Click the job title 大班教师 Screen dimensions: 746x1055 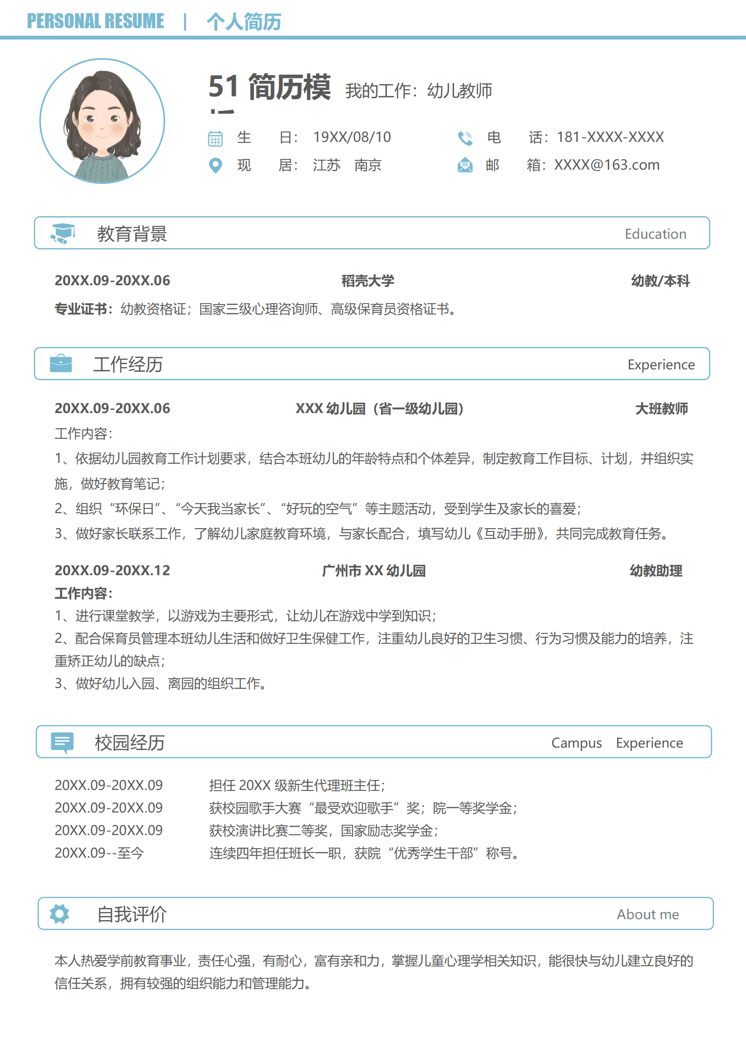[x=661, y=409]
